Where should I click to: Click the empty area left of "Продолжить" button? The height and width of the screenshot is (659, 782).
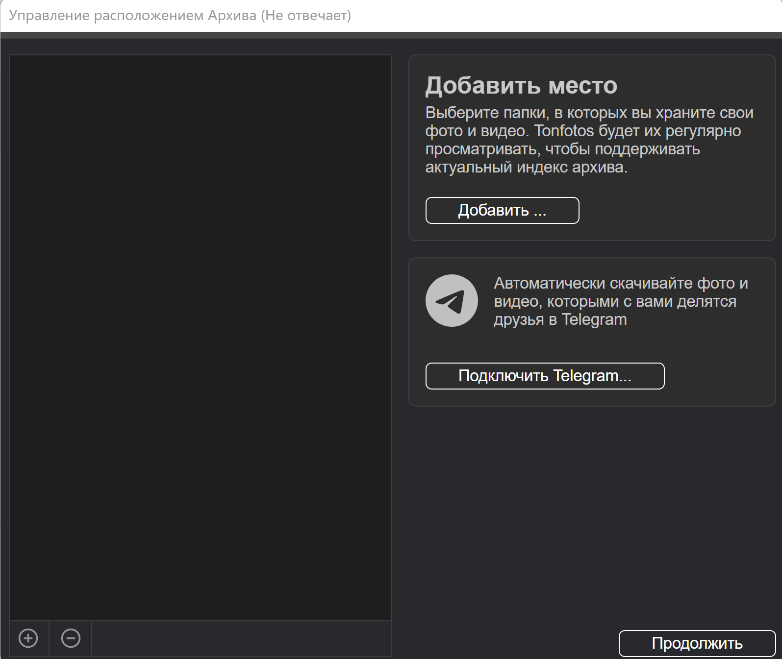(x=505, y=643)
